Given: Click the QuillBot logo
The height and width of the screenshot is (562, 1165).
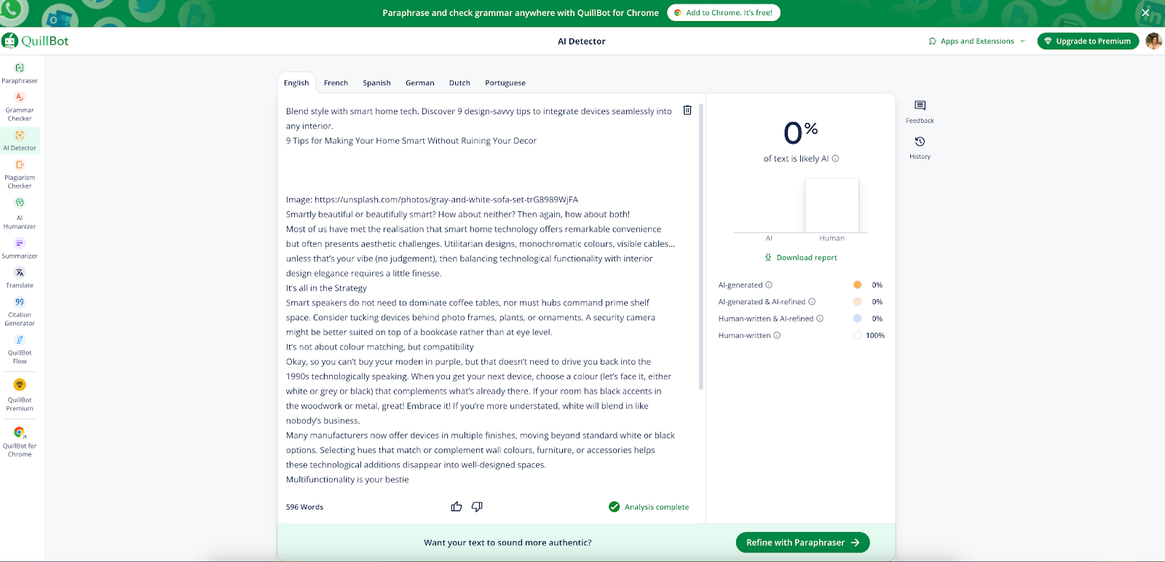Looking at the screenshot, I should coord(35,41).
